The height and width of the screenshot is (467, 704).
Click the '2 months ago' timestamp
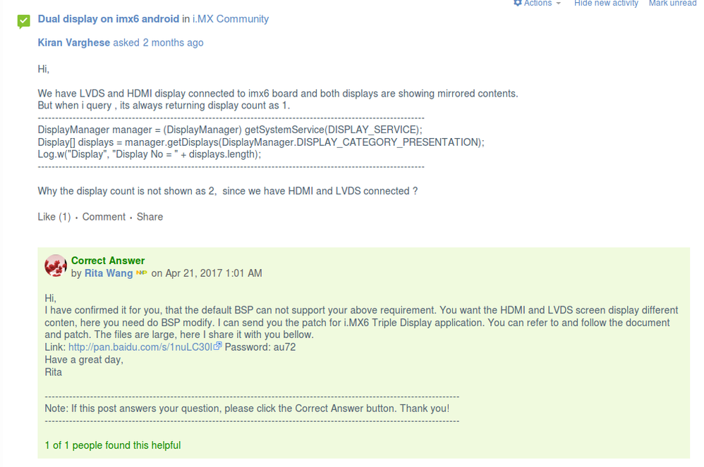click(x=173, y=42)
